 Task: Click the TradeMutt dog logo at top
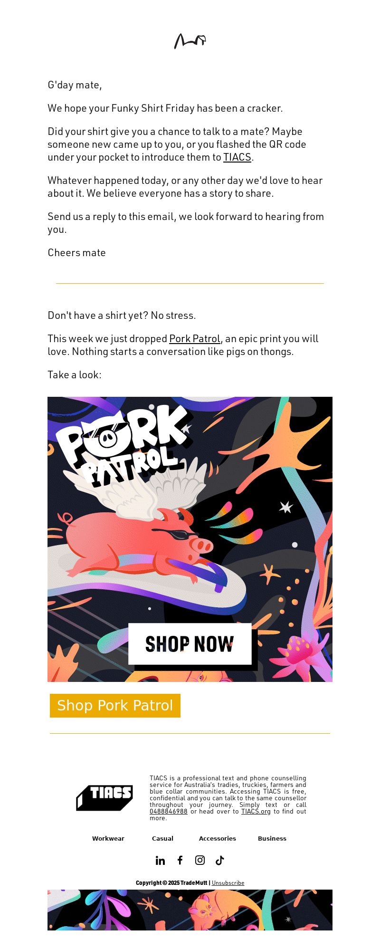[190, 41]
